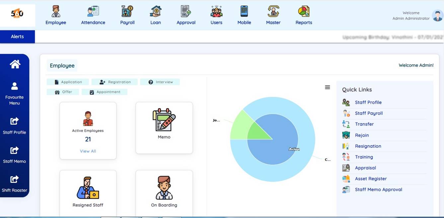Click the Shift Roaster sidebar shortcut
The width and height of the screenshot is (444, 218).
tap(15, 184)
